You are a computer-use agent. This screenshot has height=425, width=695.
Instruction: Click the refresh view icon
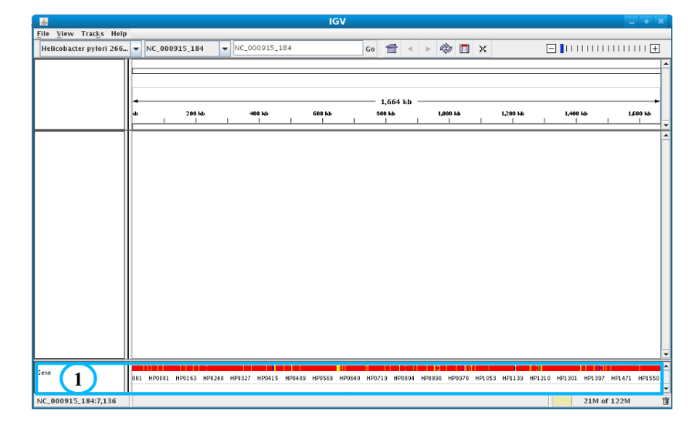[446, 49]
